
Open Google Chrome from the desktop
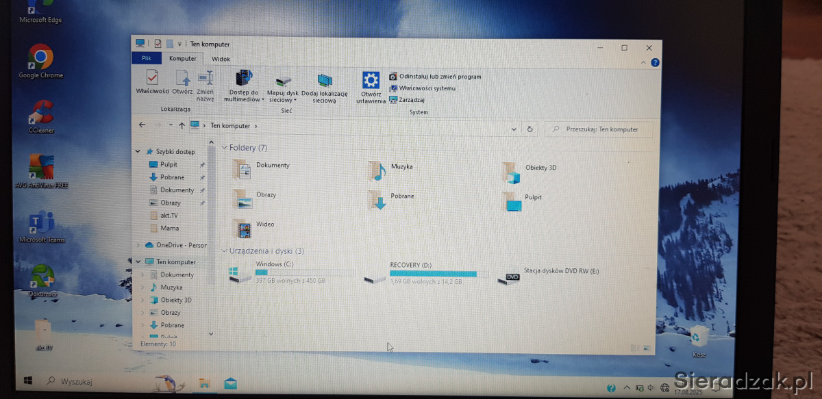[x=40, y=57]
